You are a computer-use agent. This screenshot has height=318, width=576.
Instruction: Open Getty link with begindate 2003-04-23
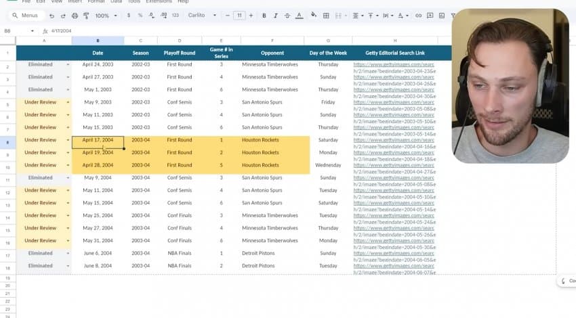pyautogui.click(x=394, y=68)
